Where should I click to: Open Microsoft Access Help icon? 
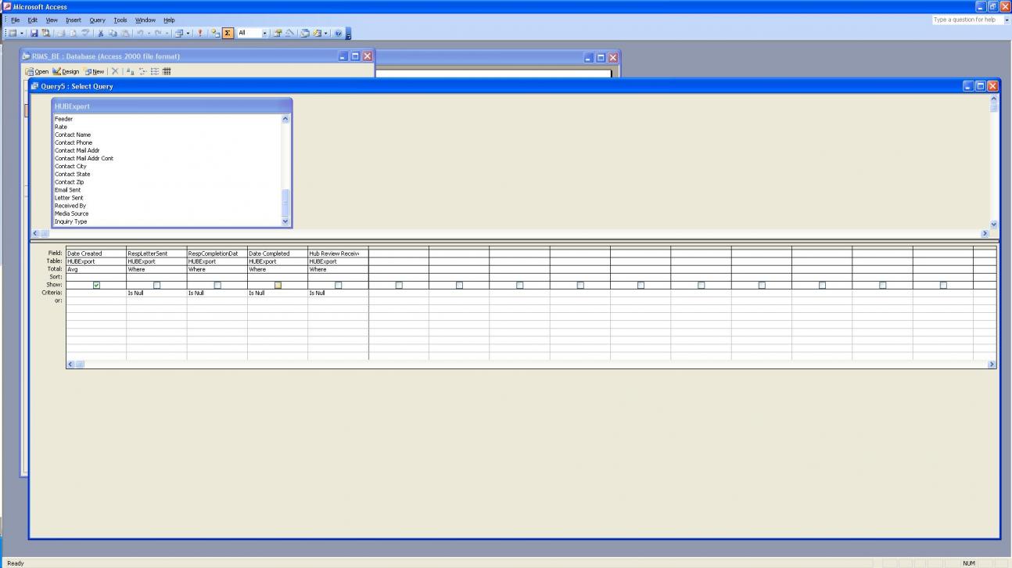(338, 34)
